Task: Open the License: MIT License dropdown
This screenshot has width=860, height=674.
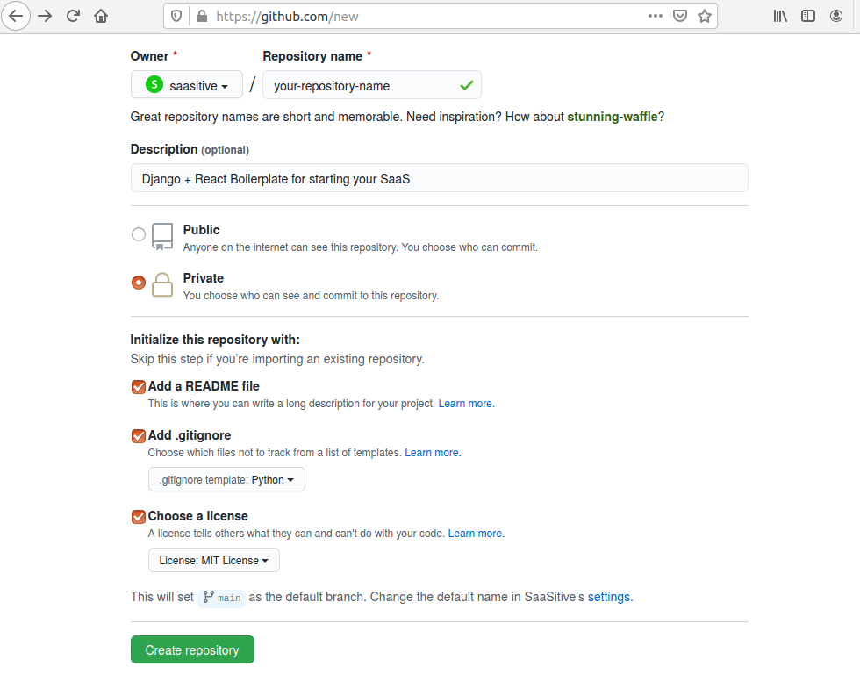Action: pos(214,560)
